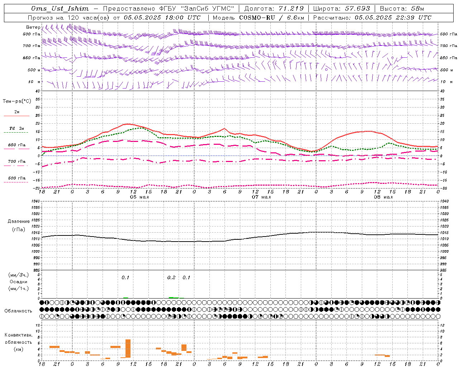The width and height of the screenshot is (459, 367).
Task: Click the Осадки panel label
Action: (19, 282)
